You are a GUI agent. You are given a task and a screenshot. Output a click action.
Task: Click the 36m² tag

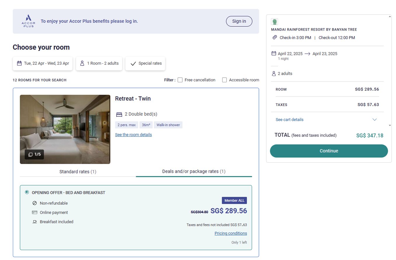click(x=146, y=125)
